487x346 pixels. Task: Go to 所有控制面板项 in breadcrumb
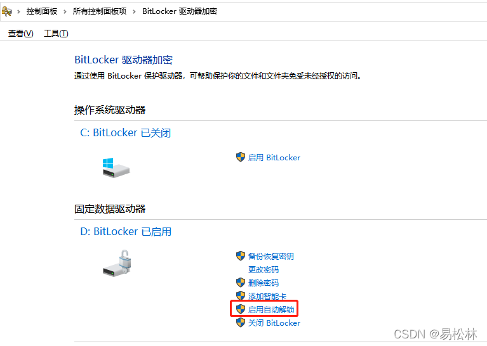point(100,11)
